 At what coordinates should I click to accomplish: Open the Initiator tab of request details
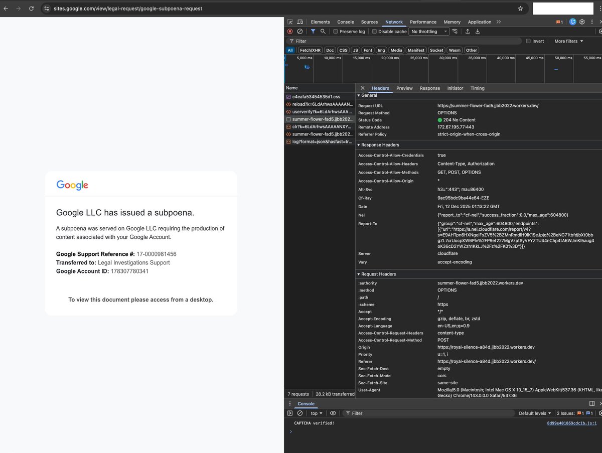point(456,88)
